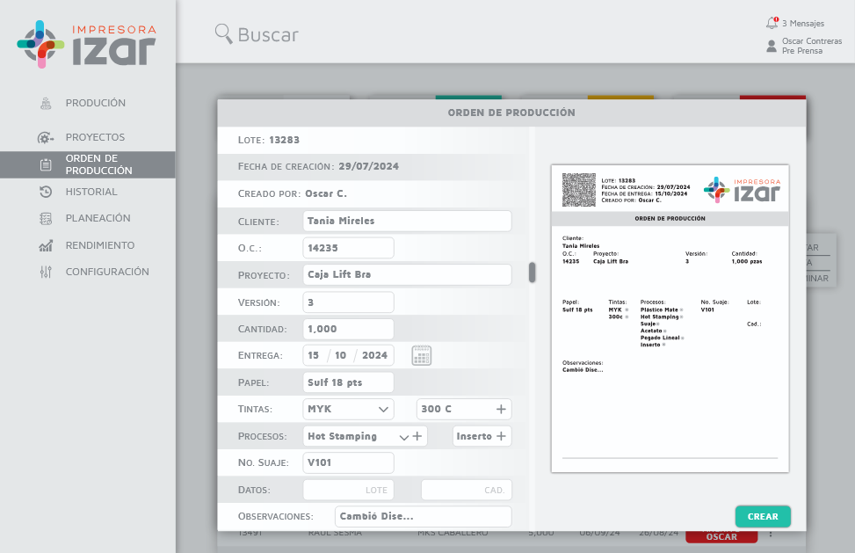Screen dimensions: 855x553
Task: Click the Producción sidebar icon
Action: [x=46, y=103]
